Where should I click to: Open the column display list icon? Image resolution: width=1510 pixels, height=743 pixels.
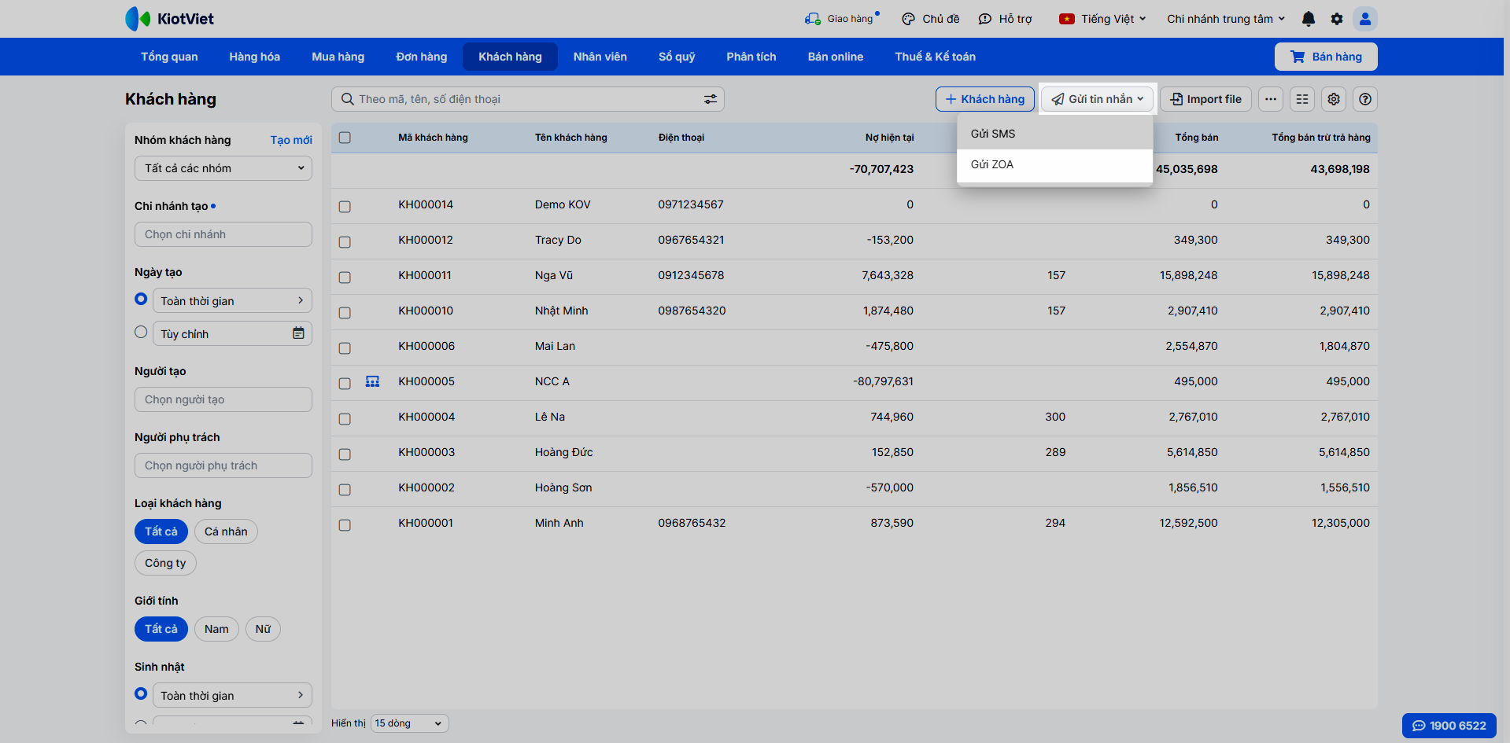point(1301,99)
